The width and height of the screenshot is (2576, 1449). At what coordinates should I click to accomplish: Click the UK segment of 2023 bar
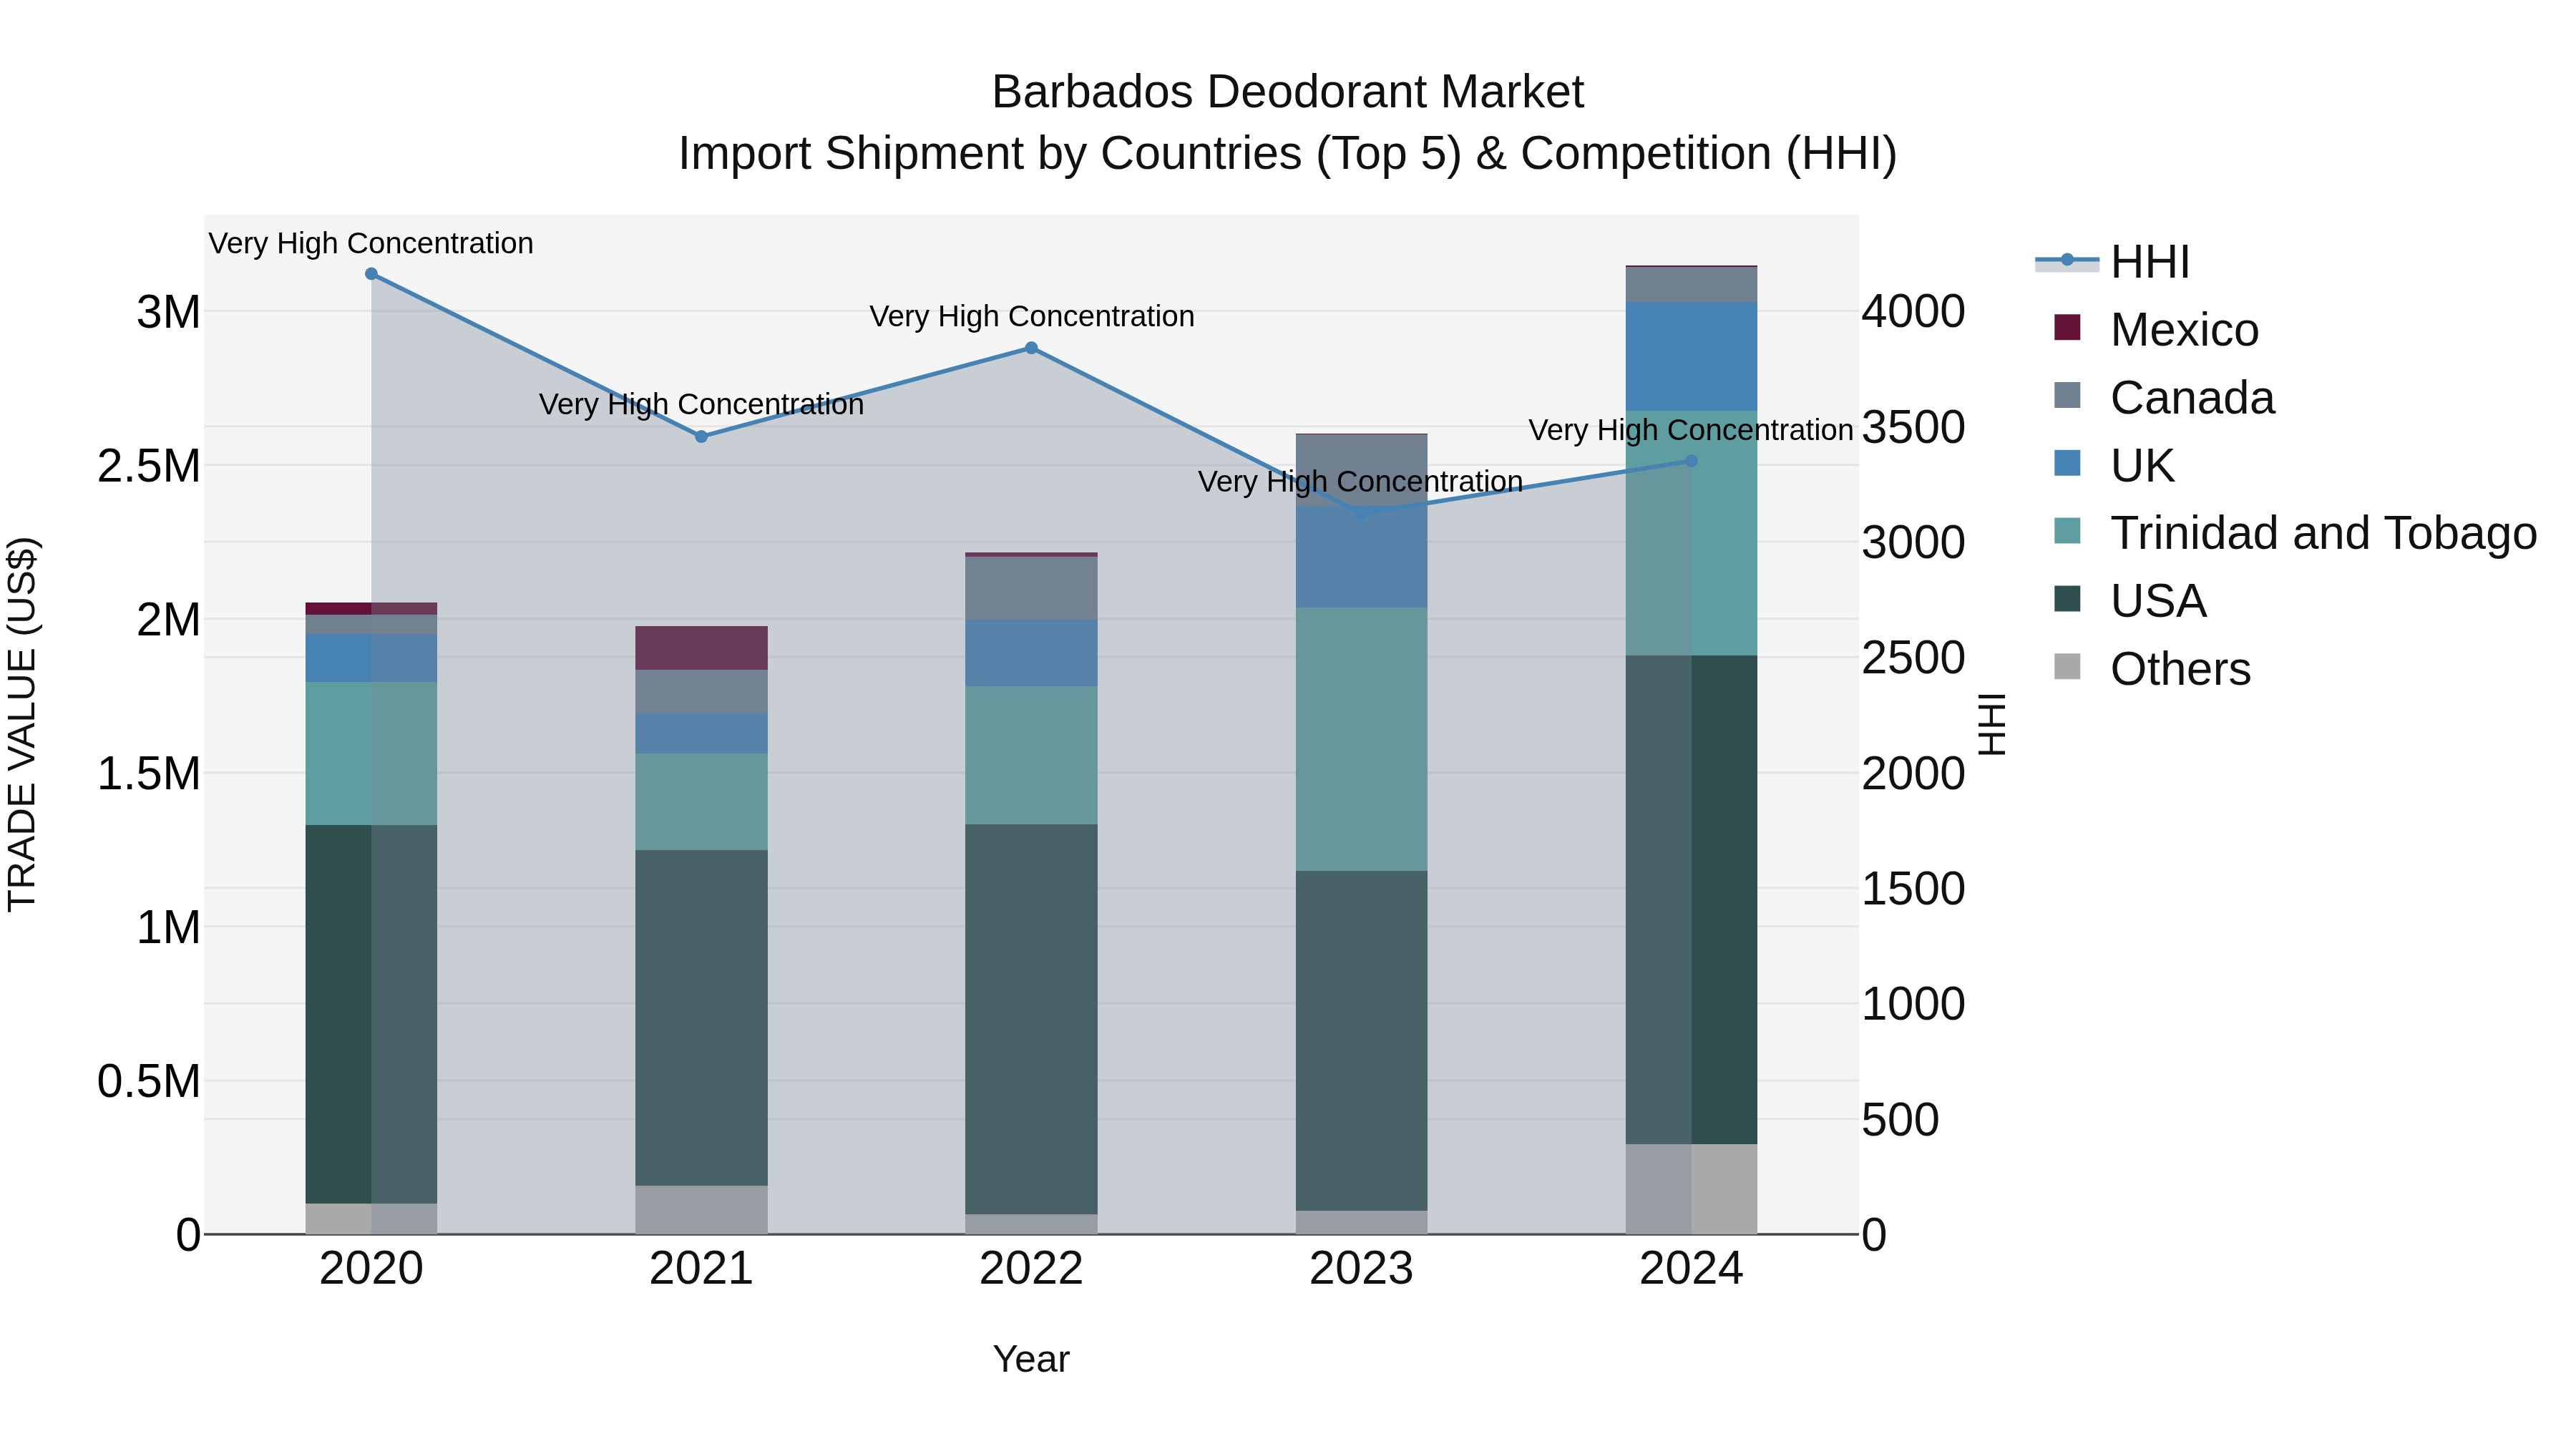tap(1361, 557)
